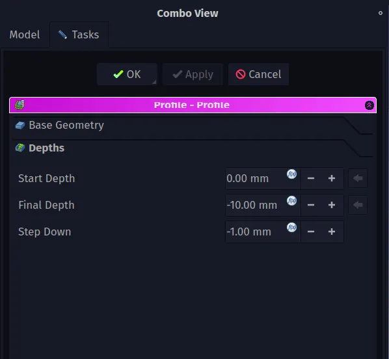The image size is (389, 359).
Task: Click the Final Depth value field
Action: click(263, 205)
